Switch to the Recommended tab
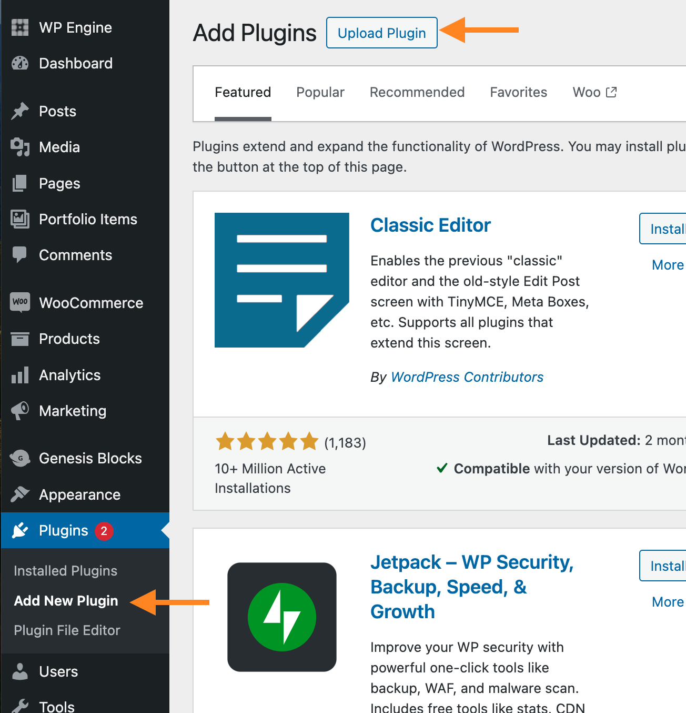The image size is (686, 713). (x=417, y=93)
